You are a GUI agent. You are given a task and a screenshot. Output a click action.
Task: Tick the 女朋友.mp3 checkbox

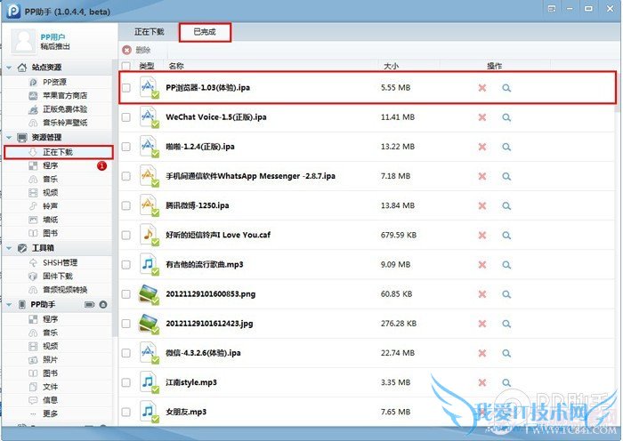[126, 412]
